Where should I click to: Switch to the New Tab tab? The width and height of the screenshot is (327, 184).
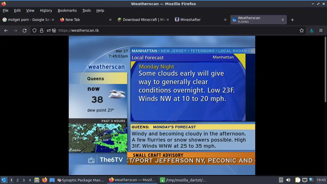pyautogui.click(x=86, y=20)
